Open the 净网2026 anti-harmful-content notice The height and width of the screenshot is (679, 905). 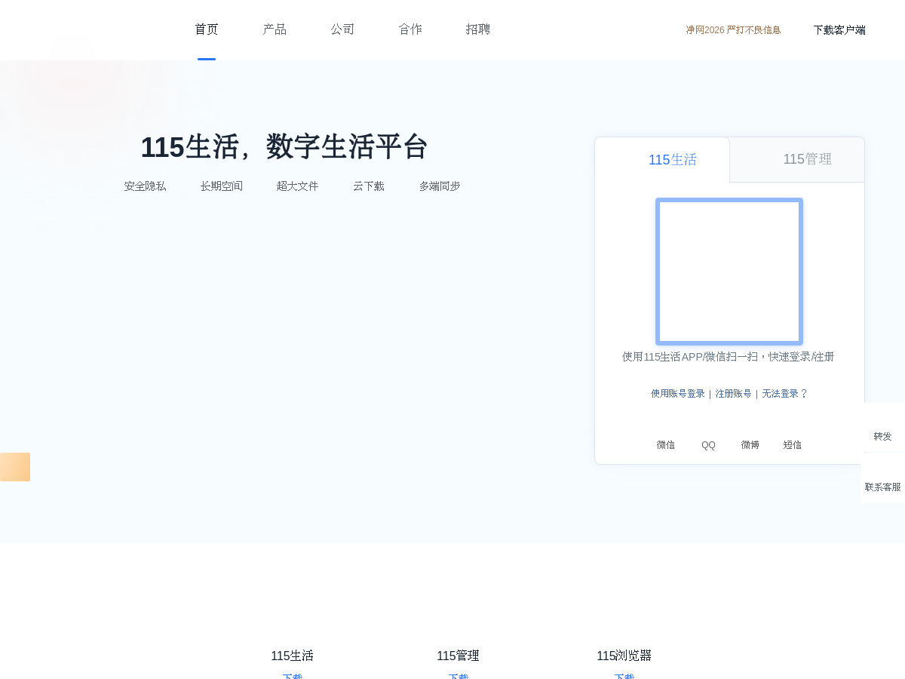733,30
